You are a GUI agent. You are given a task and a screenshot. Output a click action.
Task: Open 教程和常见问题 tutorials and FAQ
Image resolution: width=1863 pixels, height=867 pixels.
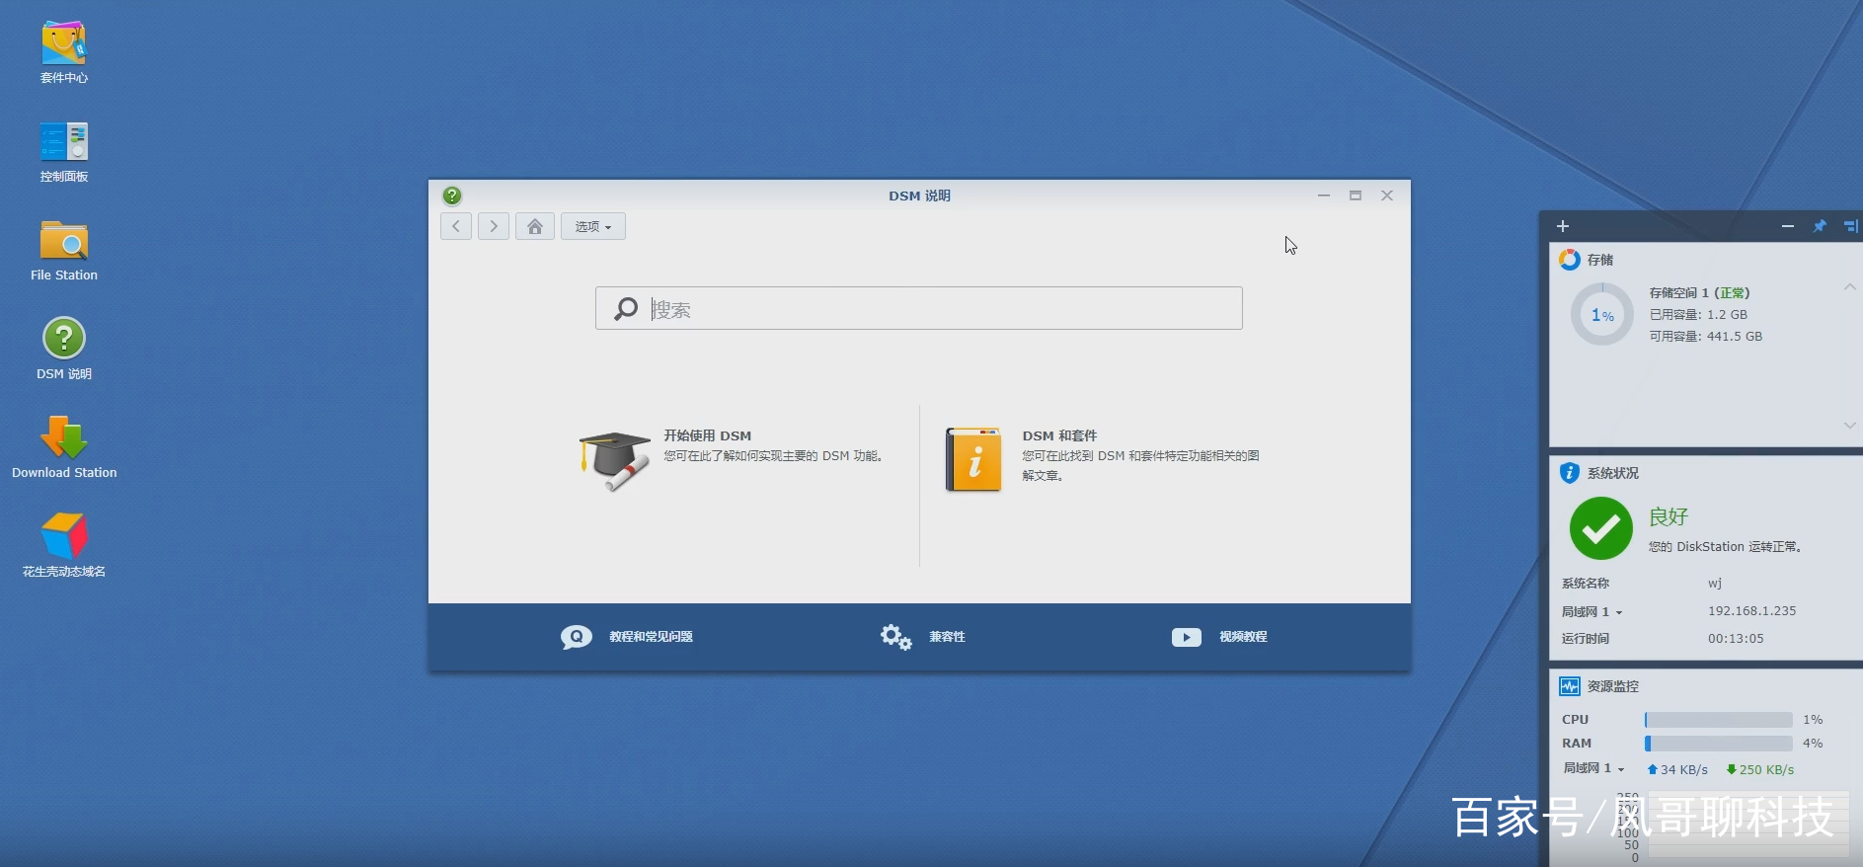[651, 637]
